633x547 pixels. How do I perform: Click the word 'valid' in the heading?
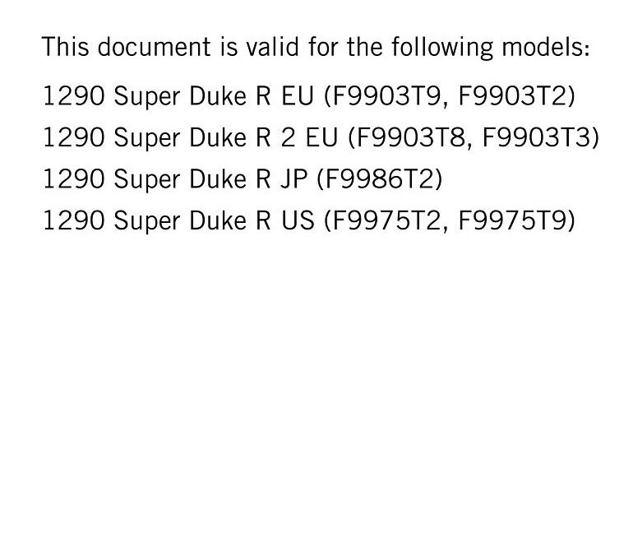(272, 46)
